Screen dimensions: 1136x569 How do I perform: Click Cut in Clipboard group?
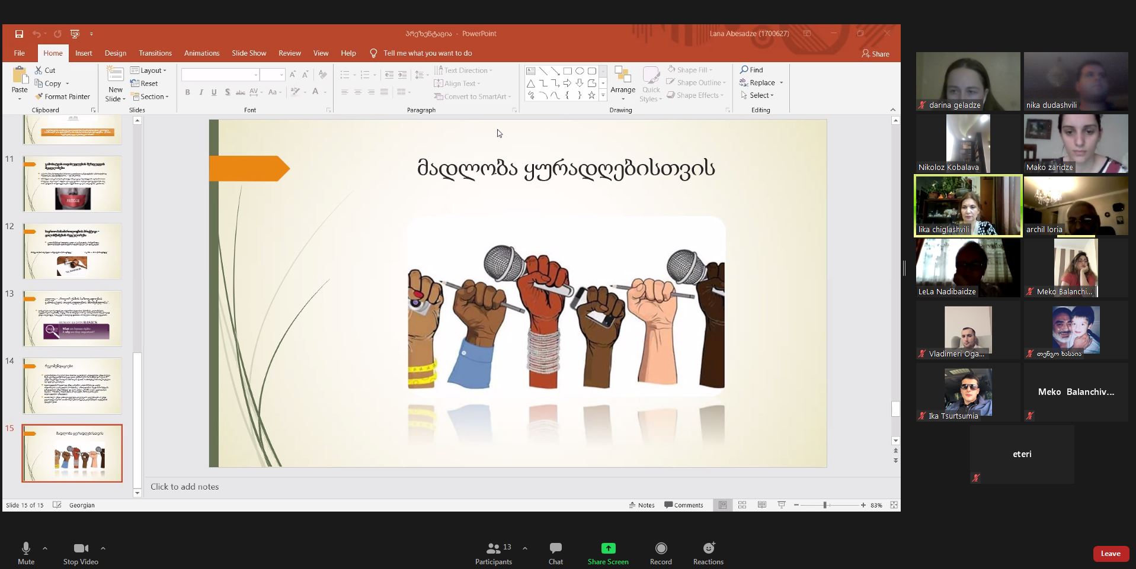[x=45, y=70]
